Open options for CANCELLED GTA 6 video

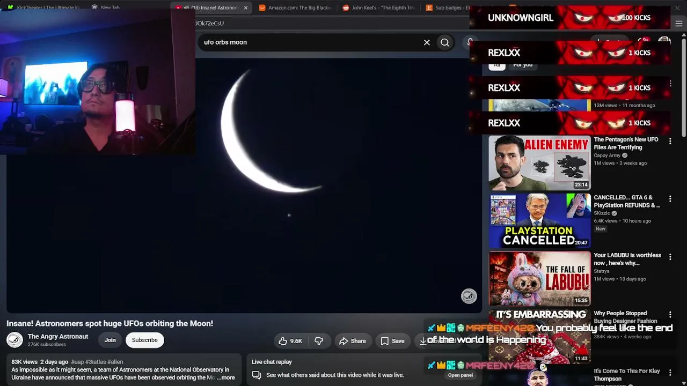pos(670,199)
